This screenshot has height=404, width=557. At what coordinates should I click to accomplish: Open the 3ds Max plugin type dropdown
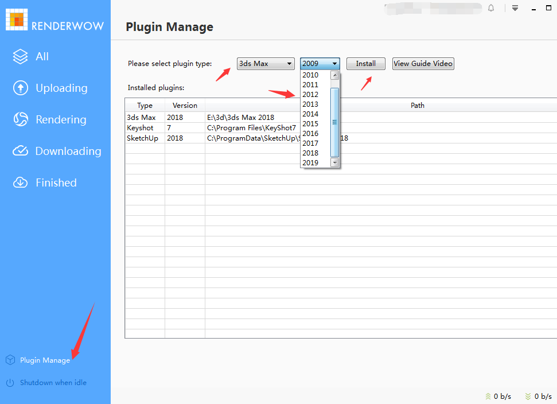(x=266, y=64)
